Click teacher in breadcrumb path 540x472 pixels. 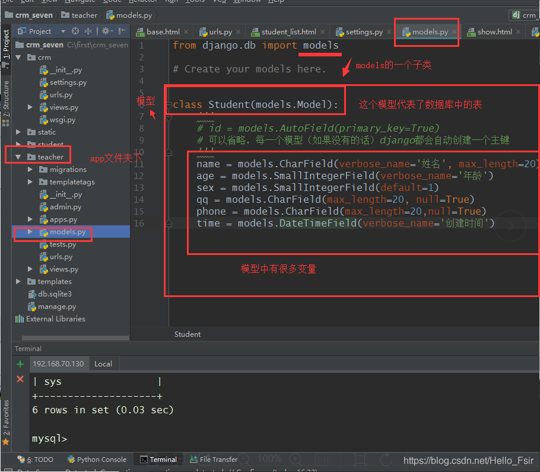coord(79,15)
